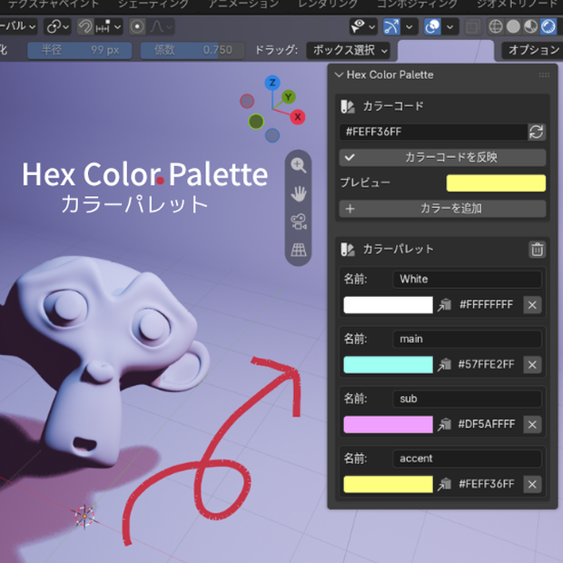
Task: Click the hex code field #FEFF36FF
Action: [x=433, y=132]
